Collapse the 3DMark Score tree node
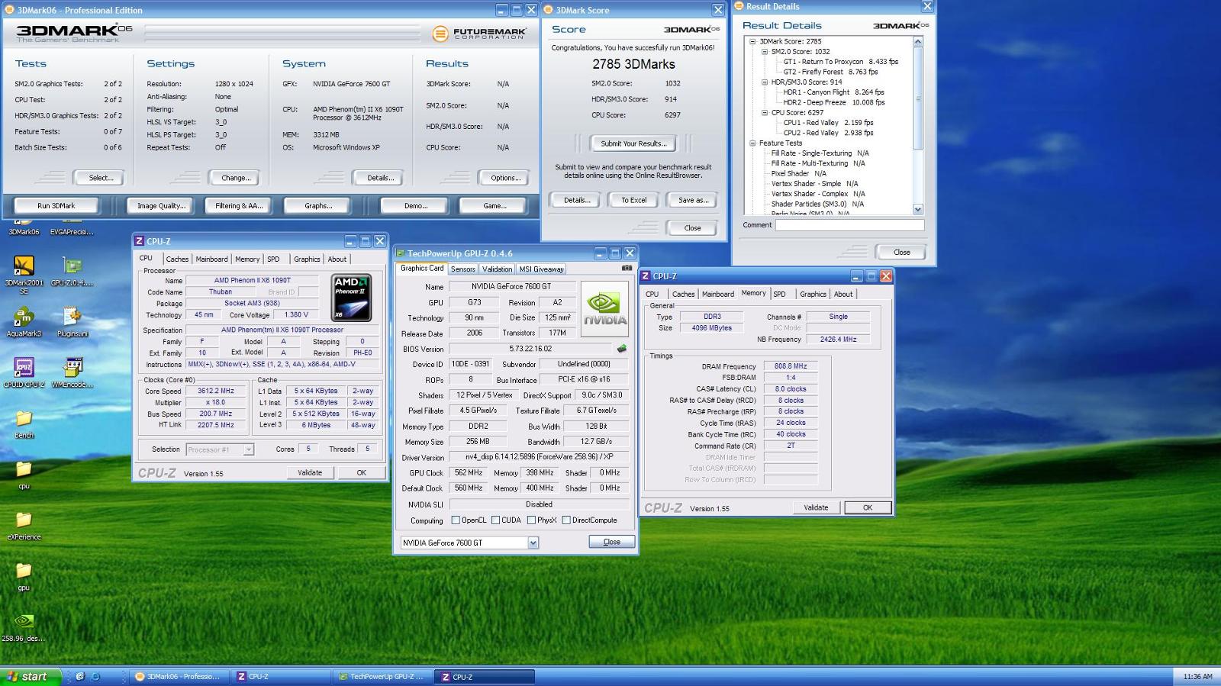 752,42
